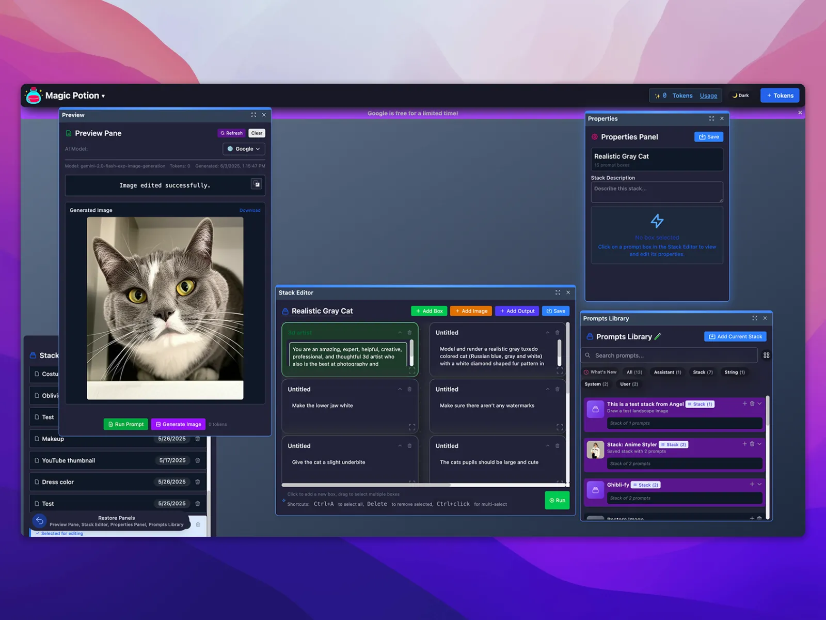
Task: Open the Google AI model dropdown
Action: [x=244, y=149]
